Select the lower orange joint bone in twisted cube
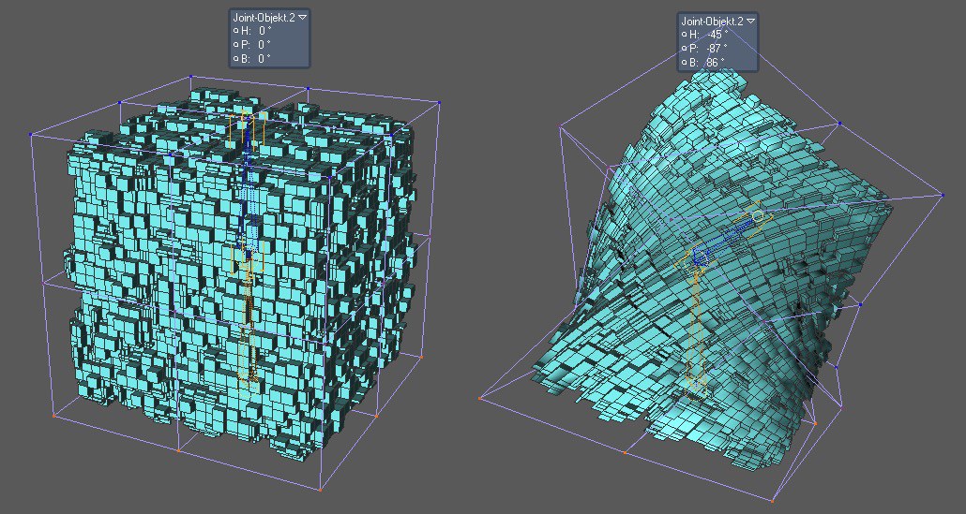 (695, 323)
